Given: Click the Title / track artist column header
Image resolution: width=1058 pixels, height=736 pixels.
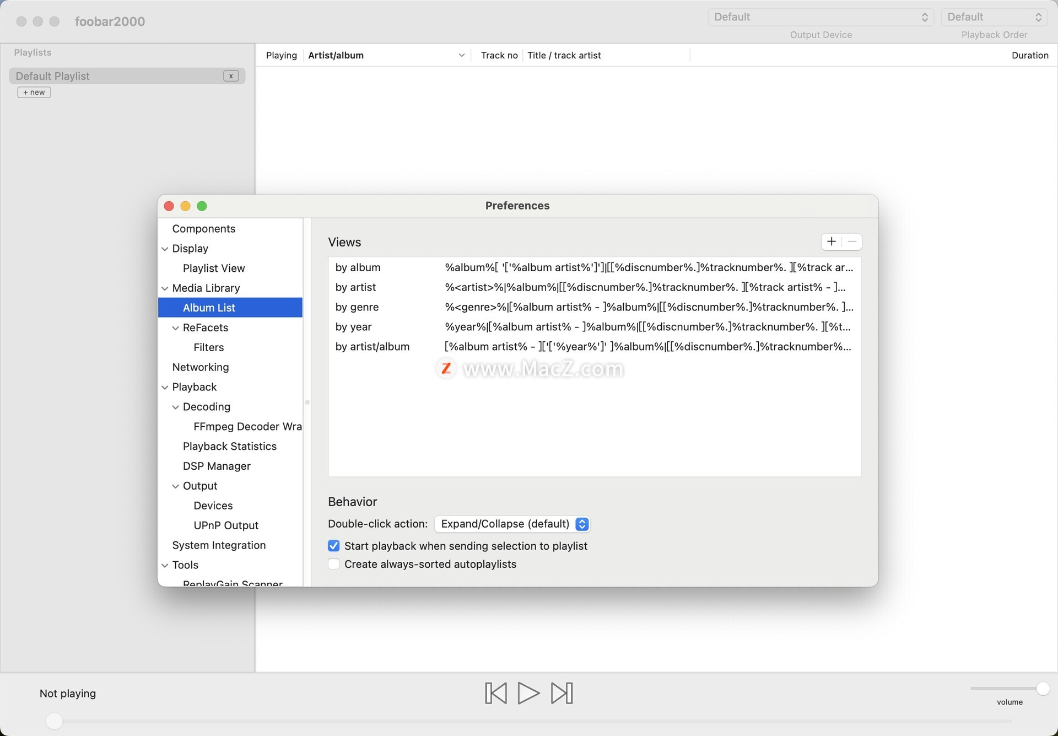Looking at the screenshot, I should 564,55.
